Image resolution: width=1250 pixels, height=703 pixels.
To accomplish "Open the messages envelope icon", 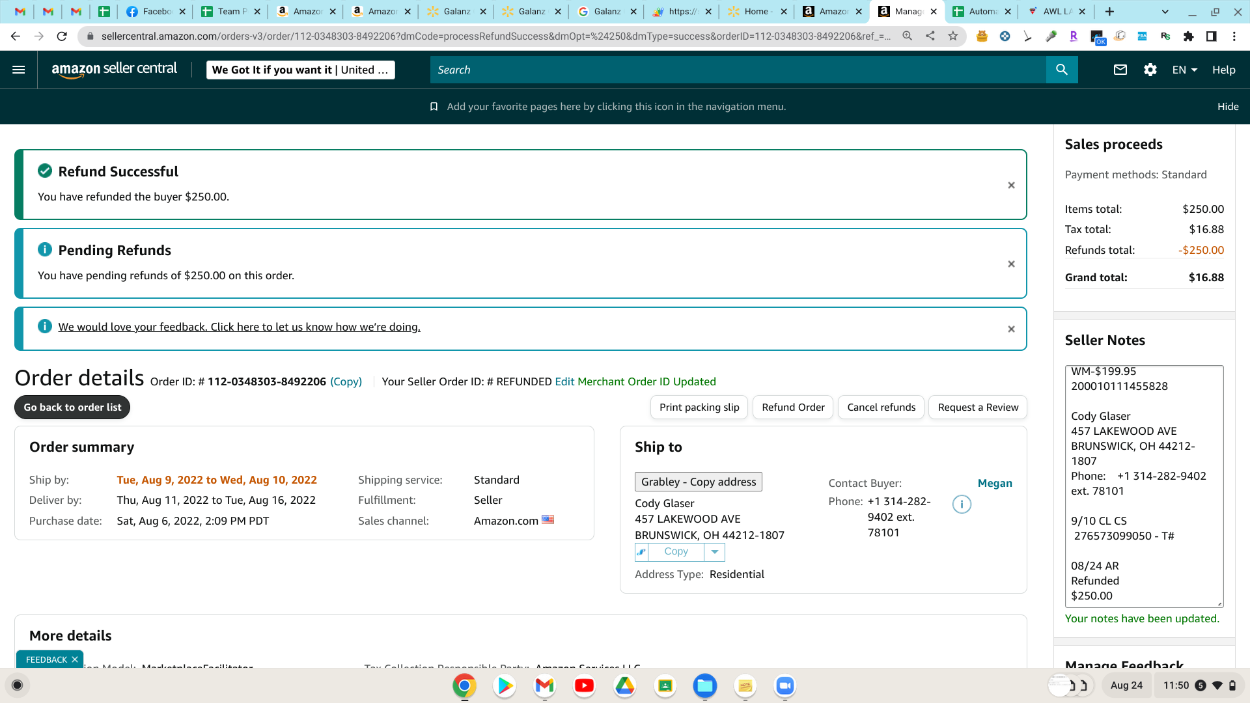I will pos(1120,70).
